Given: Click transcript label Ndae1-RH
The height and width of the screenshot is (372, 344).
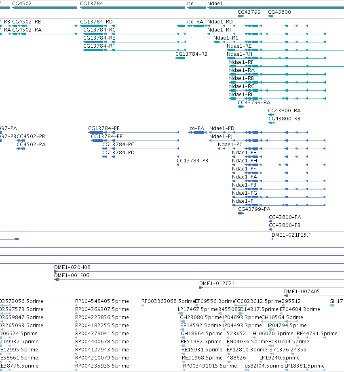Looking at the screenshot, I should (x=240, y=54).
